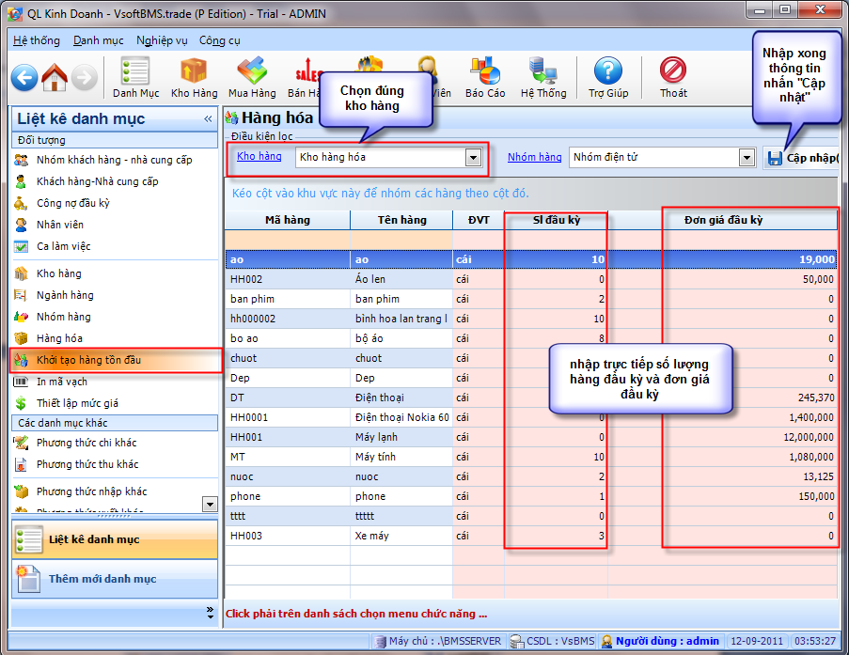Viewport: 849px width, 655px height.
Task: Click the Phương thức thu khác icon
Action: click(21, 464)
